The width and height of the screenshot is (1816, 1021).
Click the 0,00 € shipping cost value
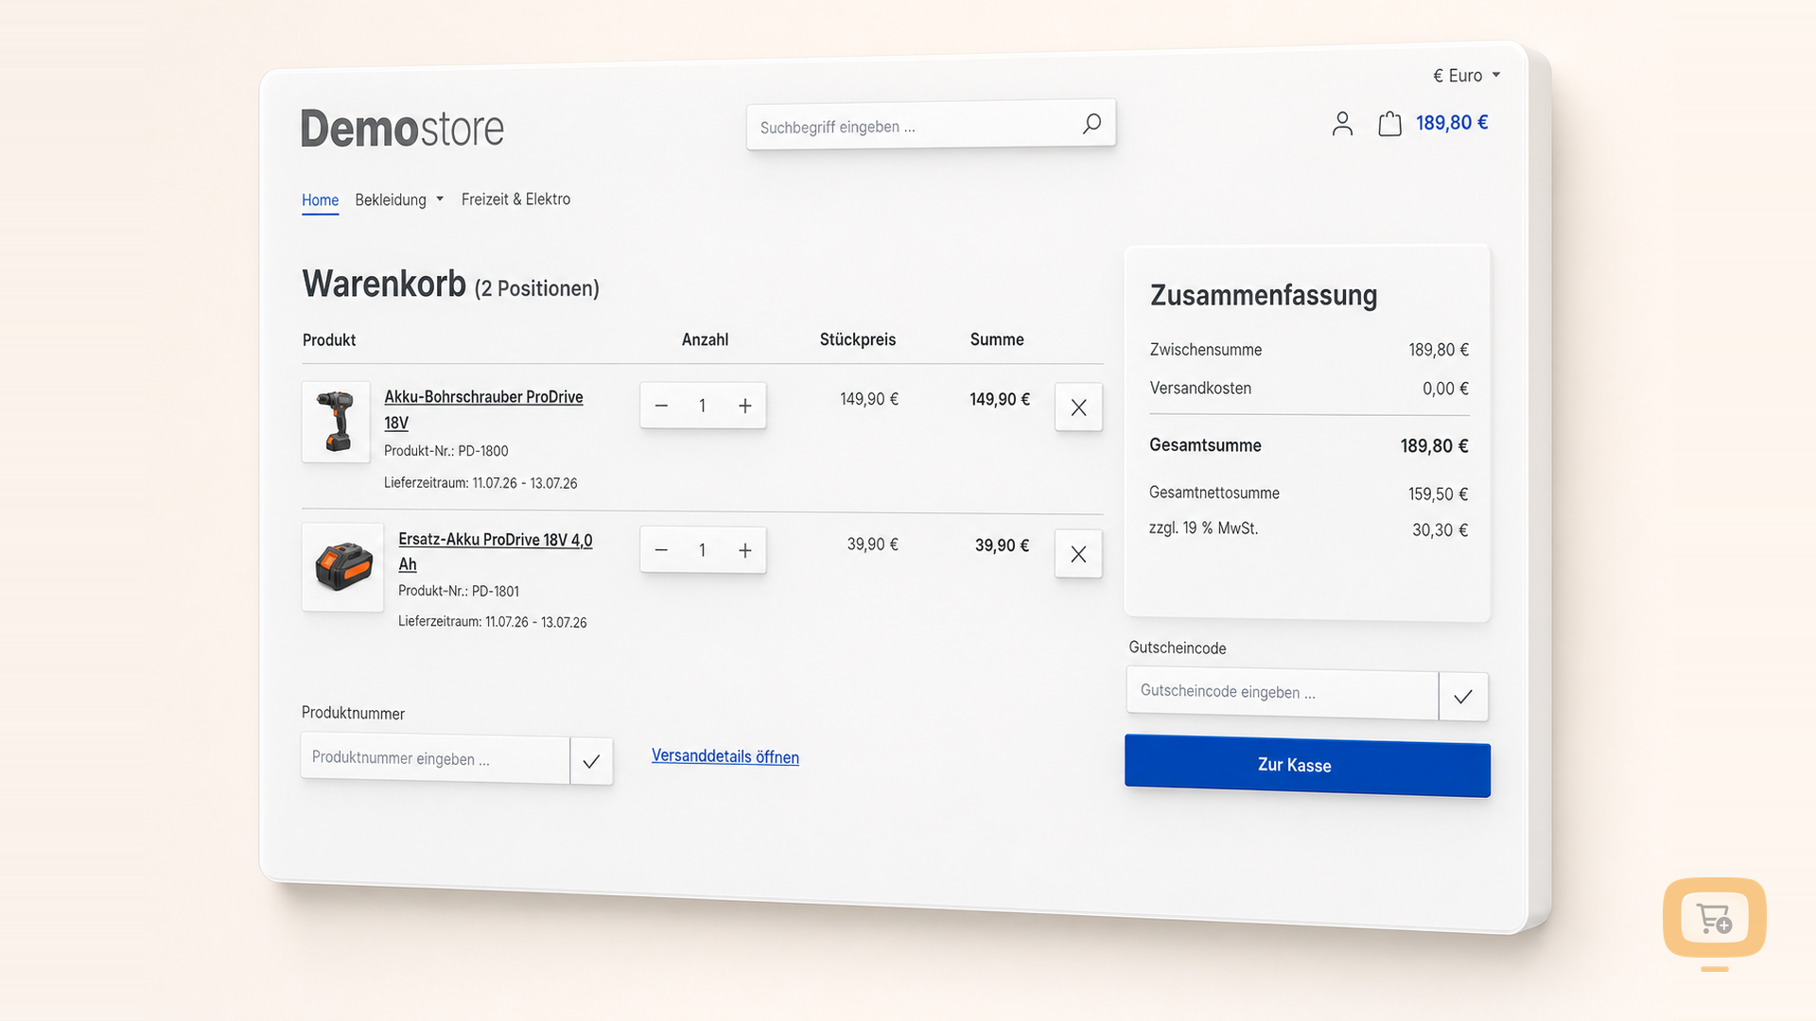point(1445,389)
